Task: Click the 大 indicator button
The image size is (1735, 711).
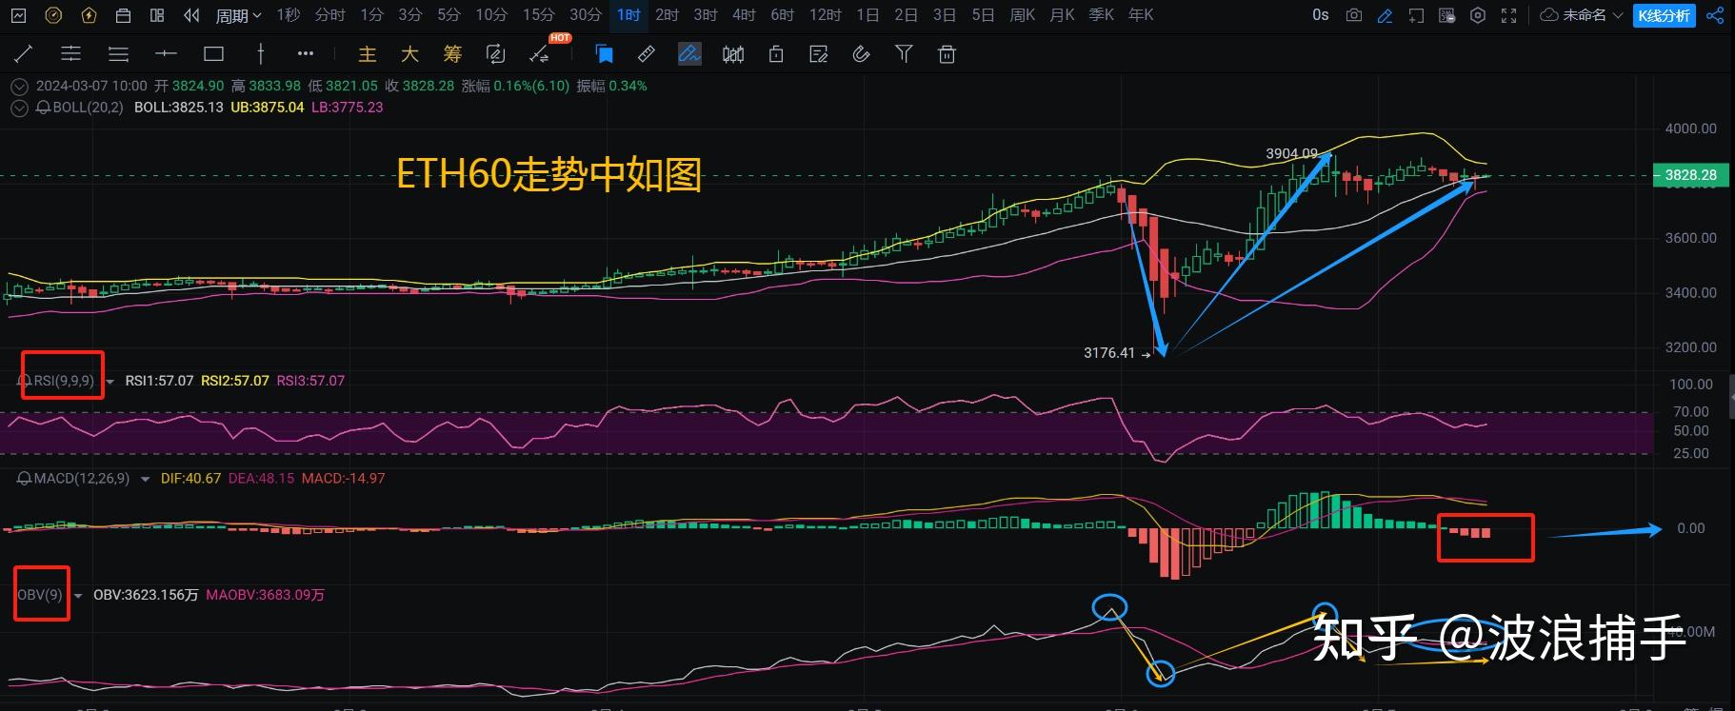Action: (x=409, y=54)
